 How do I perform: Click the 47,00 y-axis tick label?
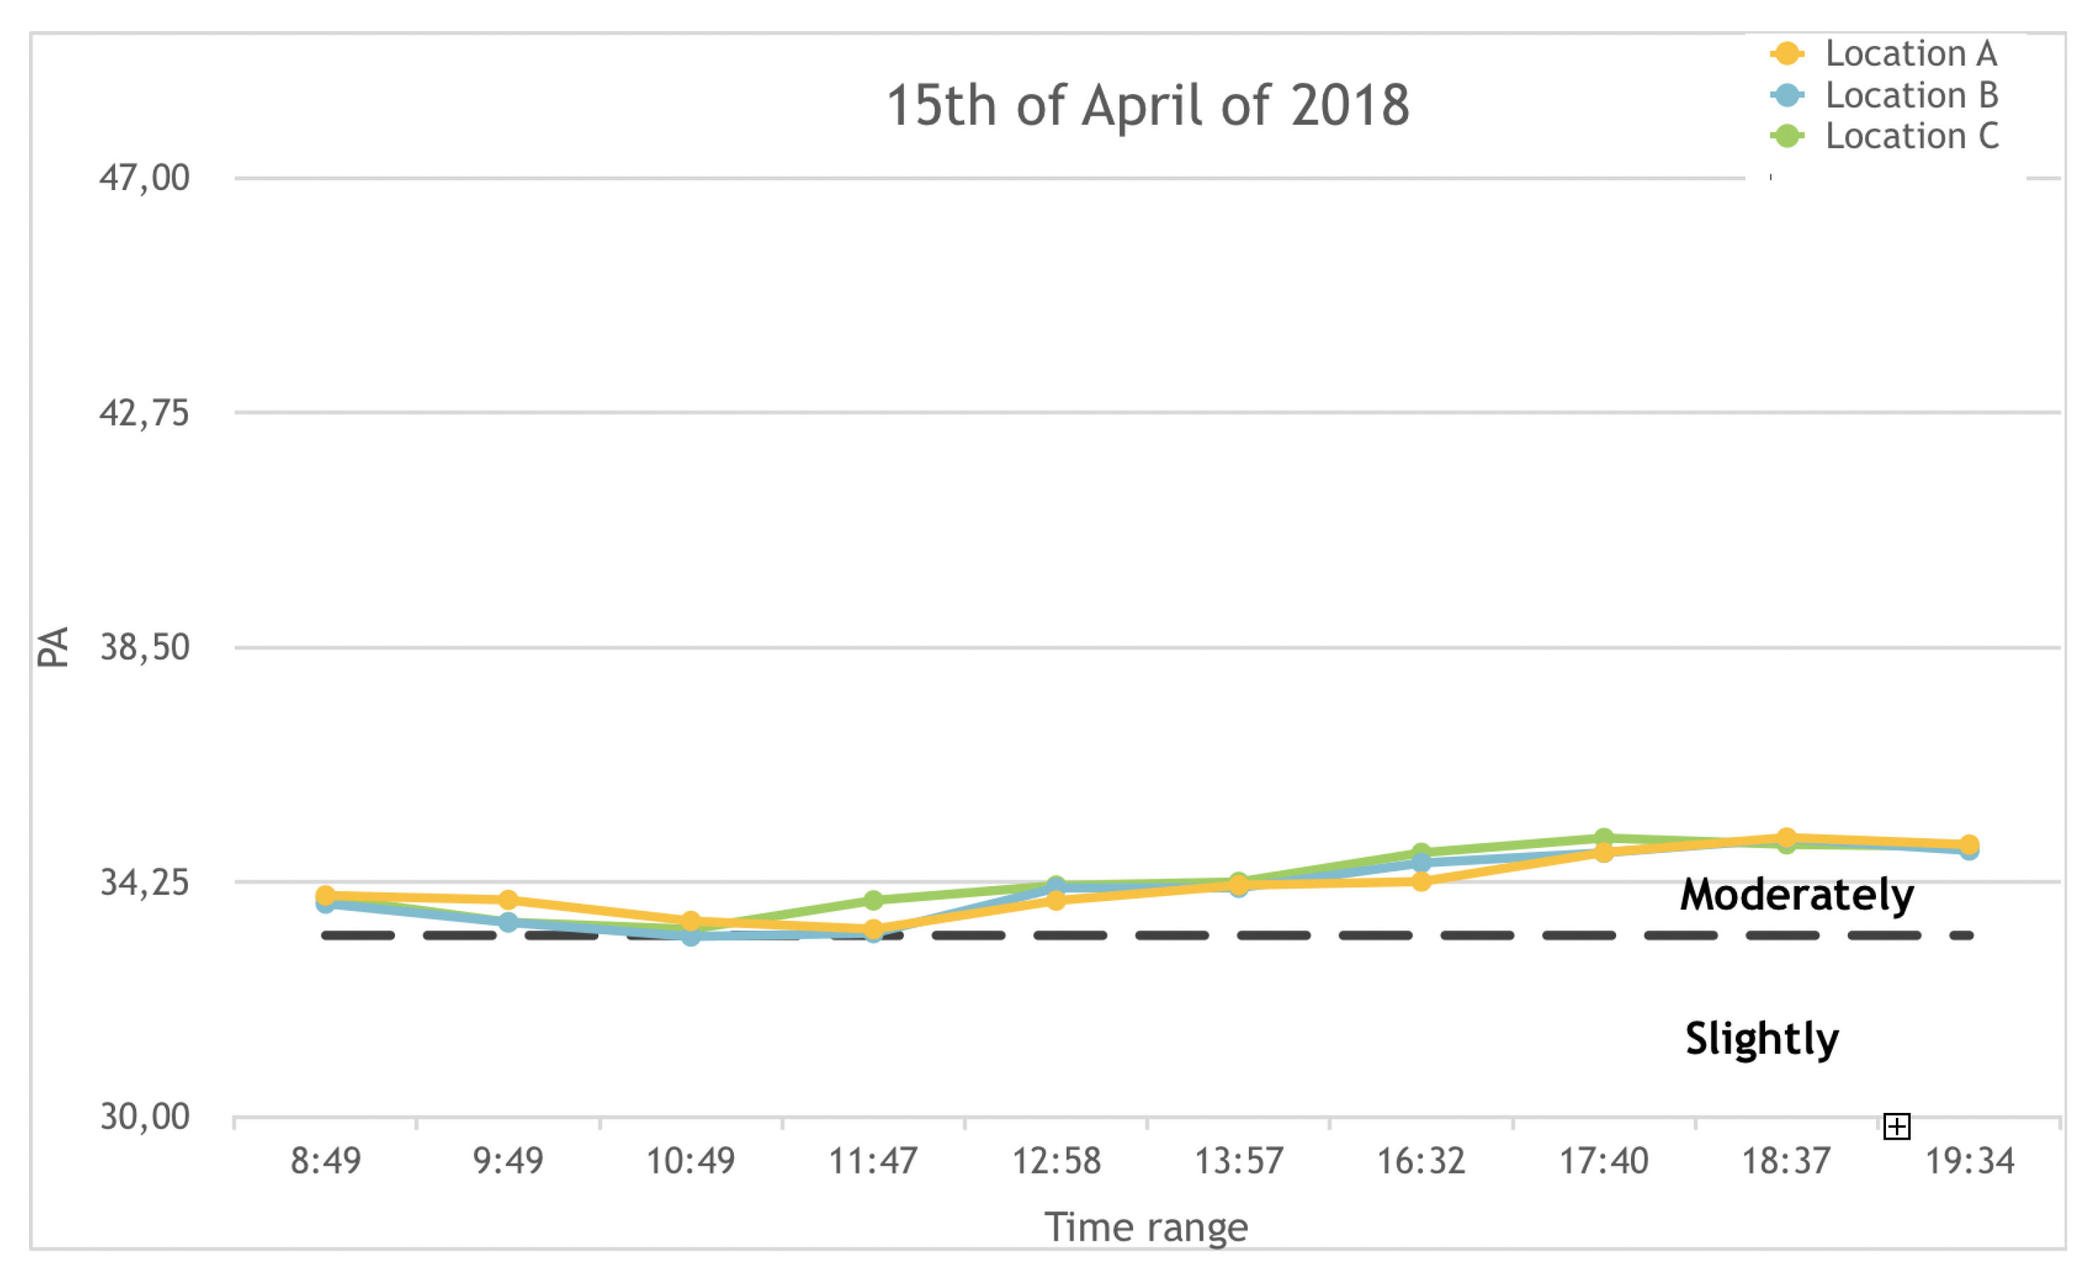pyautogui.click(x=144, y=178)
